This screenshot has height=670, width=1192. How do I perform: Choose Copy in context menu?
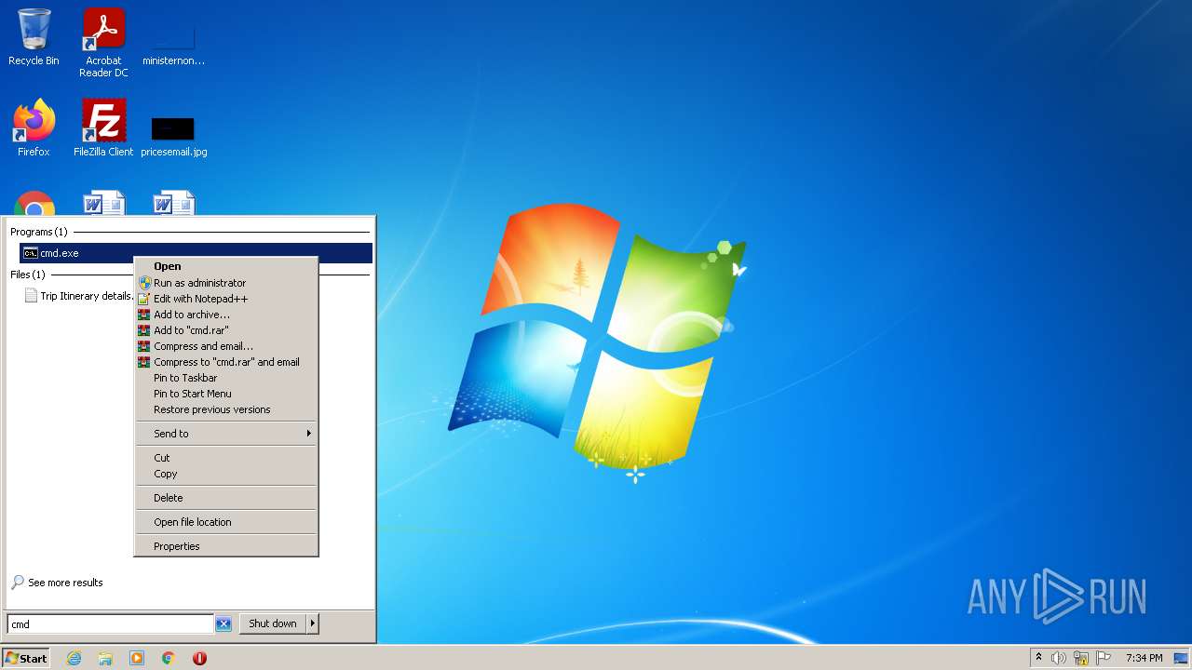[x=226, y=474]
